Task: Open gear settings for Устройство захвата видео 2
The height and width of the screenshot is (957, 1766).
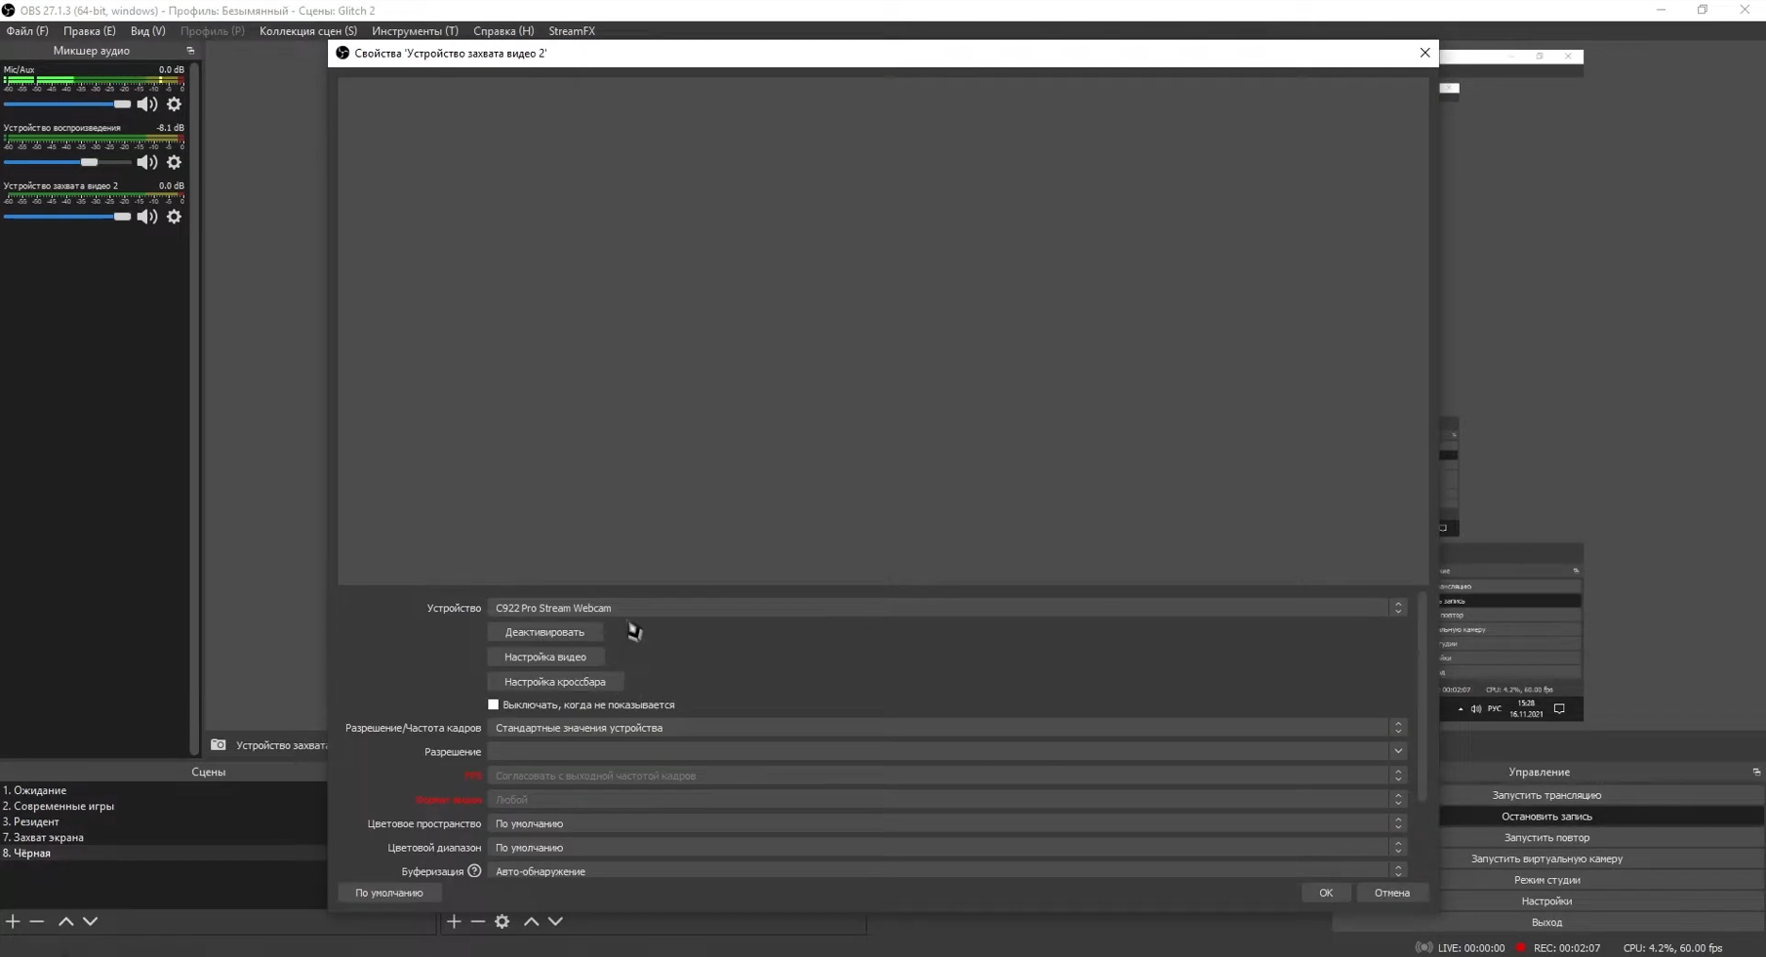Action: click(x=174, y=217)
